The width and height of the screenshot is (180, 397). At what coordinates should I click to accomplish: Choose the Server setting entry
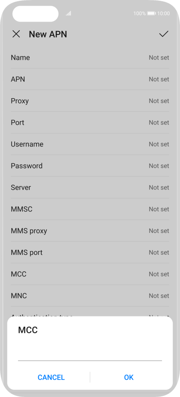[90, 187]
